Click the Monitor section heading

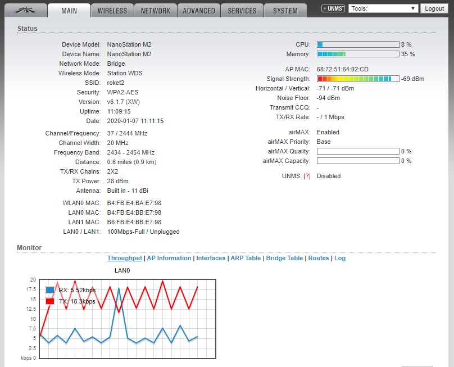coord(29,248)
